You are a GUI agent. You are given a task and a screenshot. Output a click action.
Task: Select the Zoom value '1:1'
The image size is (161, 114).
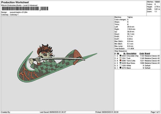(156, 12)
